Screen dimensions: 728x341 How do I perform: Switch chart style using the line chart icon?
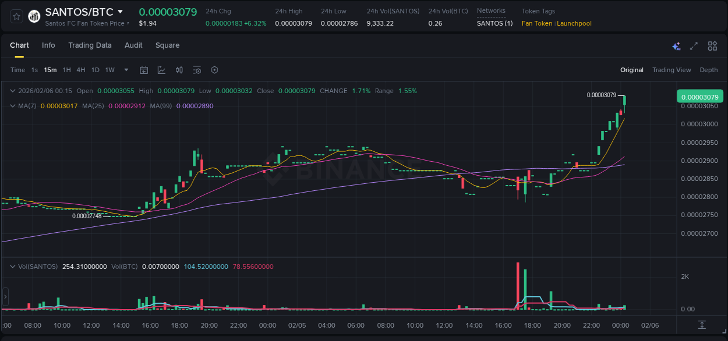pyautogui.click(x=161, y=70)
